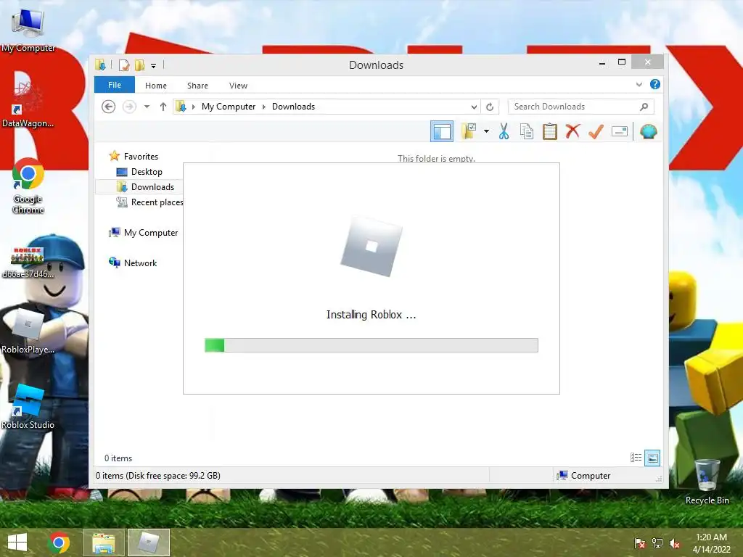The image size is (743, 557).
Task: Open the Share ribbon tab
Action: click(x=197, y=86)
